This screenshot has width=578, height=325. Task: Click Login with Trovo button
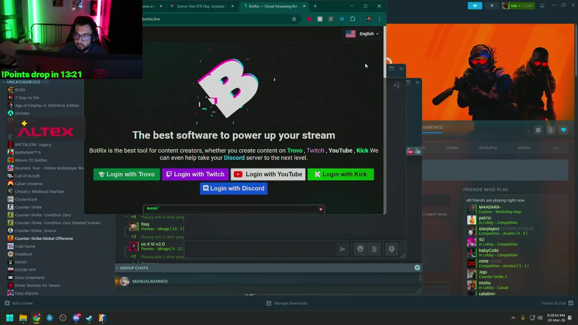[x=126, y=174]
